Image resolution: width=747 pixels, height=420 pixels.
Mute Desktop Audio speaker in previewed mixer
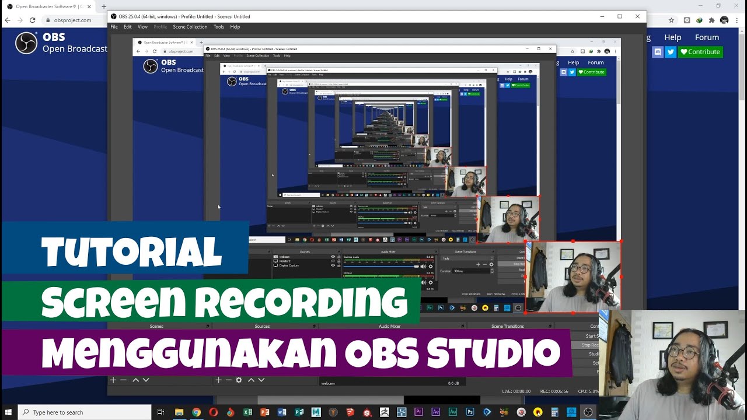click(x=424, y=267)
